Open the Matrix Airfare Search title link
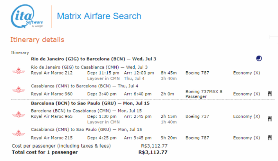This screenshot has width=278, height=161. (99, 16)
